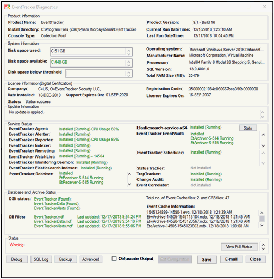Click the Registration Code value
This screenshot has height=279, width=274.
(223, 89)
